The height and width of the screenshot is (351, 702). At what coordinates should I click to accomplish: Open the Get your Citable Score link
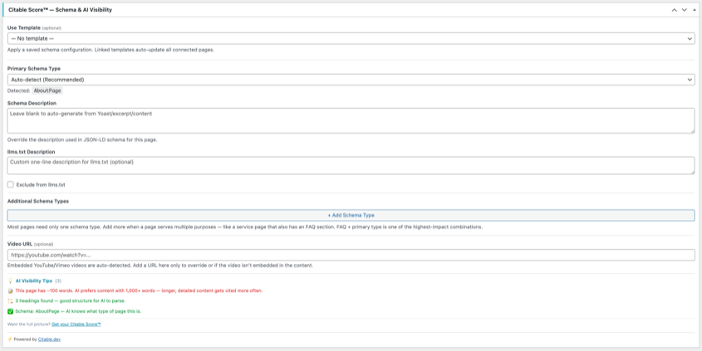(76, 324)
